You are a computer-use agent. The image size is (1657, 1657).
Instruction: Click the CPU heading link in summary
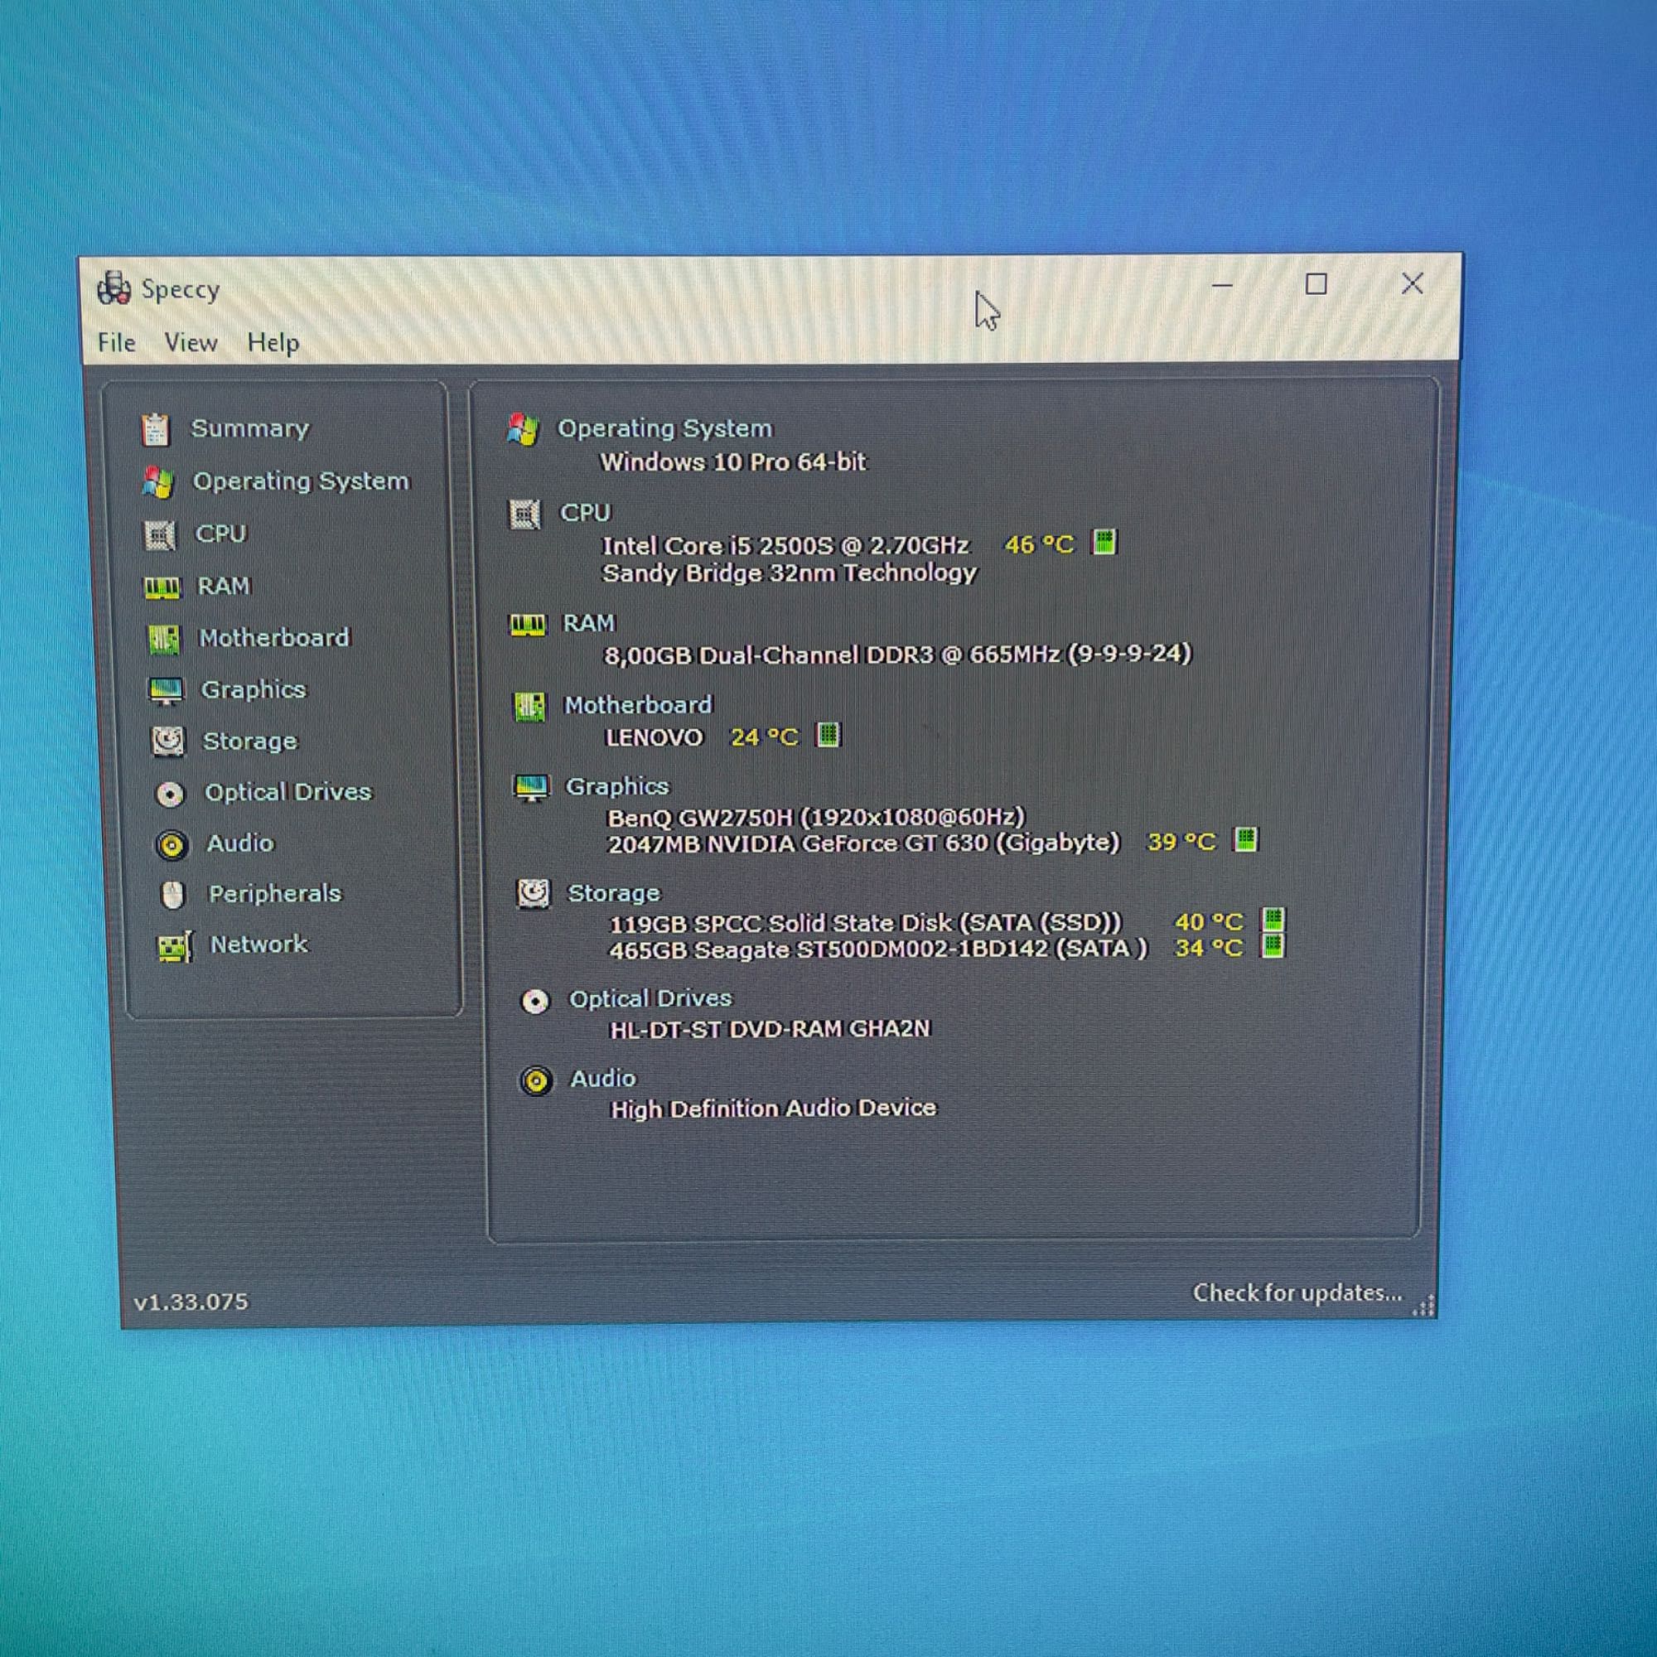[x=585, y=513]
